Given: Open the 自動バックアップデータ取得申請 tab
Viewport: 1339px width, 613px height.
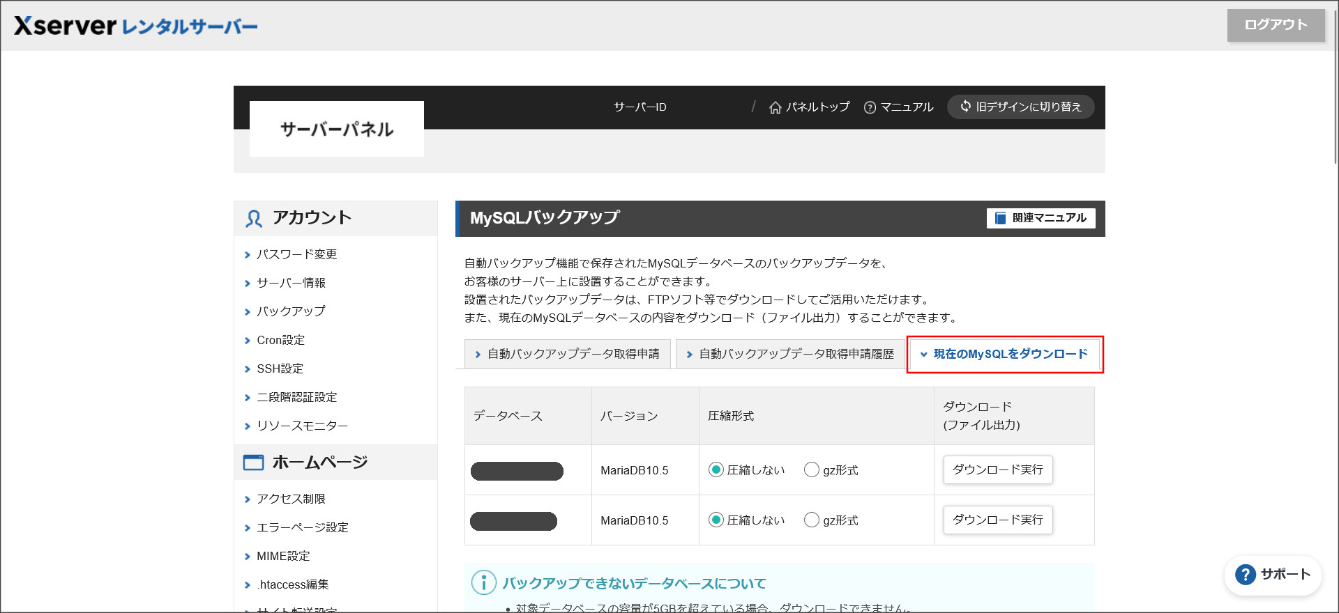Looking at the screenshot, I should pos(567,354).
